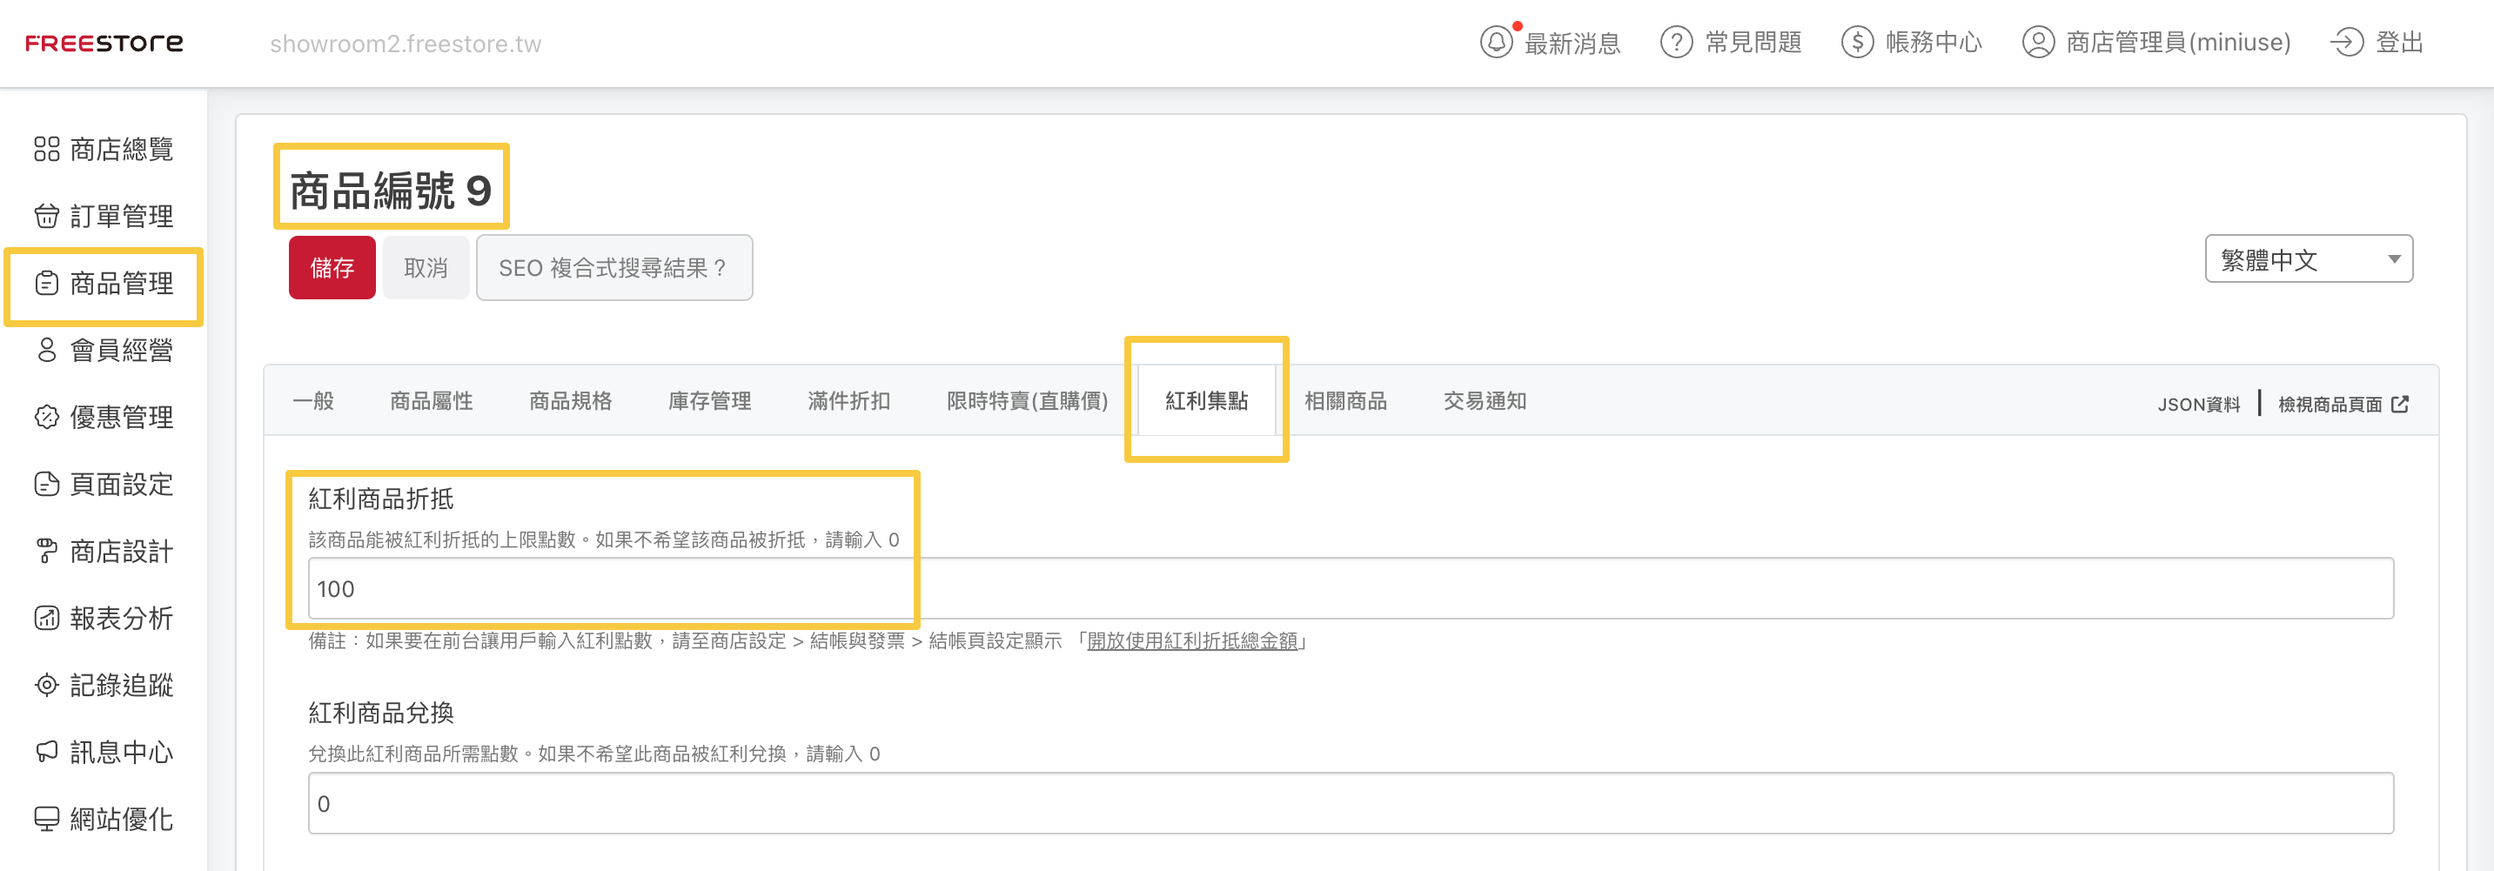Follow the 開放使用紅利折抵總金額 link
This screenshot has width=2494, height=871.
(1190, 640)
